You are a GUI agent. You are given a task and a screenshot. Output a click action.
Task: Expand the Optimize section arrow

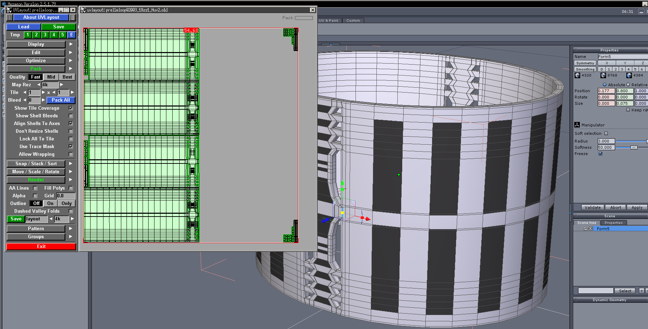pos(71,61)
